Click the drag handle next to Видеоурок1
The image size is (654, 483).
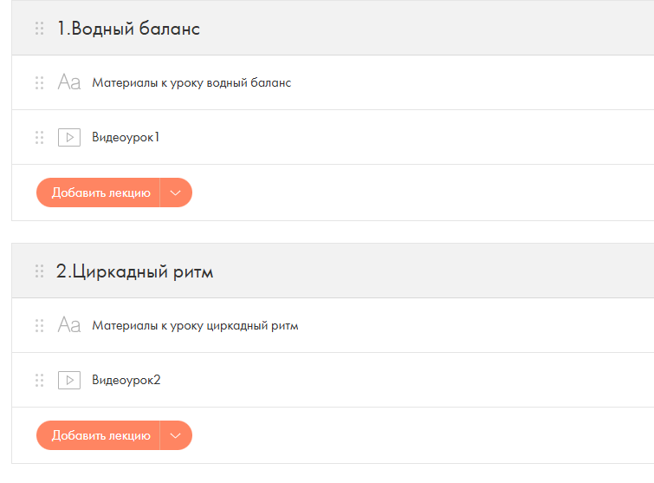click(39, 137)
